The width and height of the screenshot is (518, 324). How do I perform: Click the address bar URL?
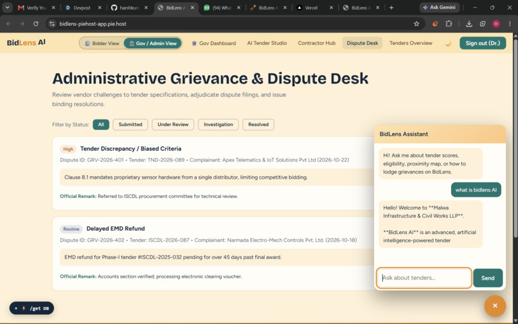pyautogui.click(x=93, y=24)
